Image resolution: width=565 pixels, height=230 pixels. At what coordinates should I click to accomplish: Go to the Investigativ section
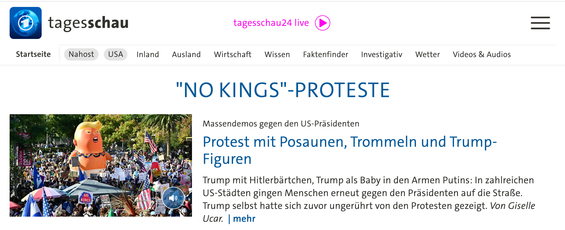[x=382, y=54]
